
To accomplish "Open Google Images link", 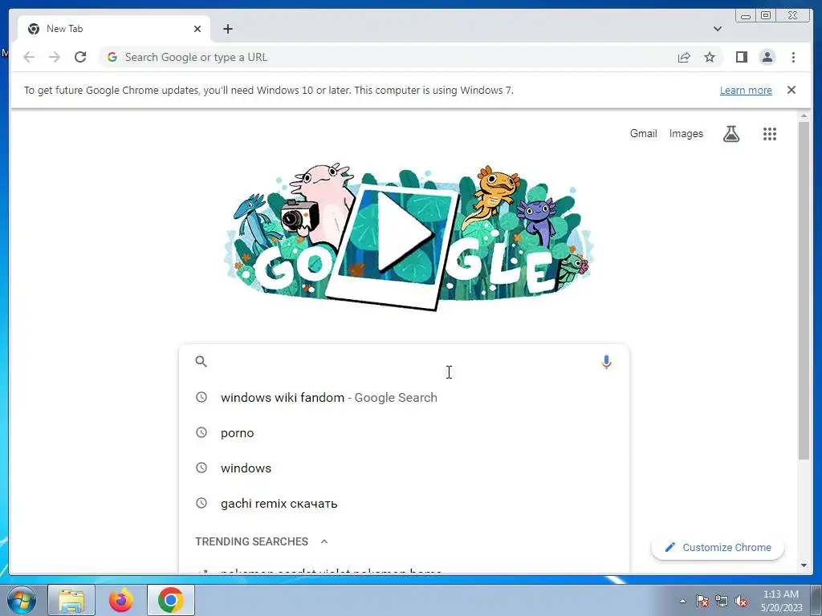I will 686,134.
